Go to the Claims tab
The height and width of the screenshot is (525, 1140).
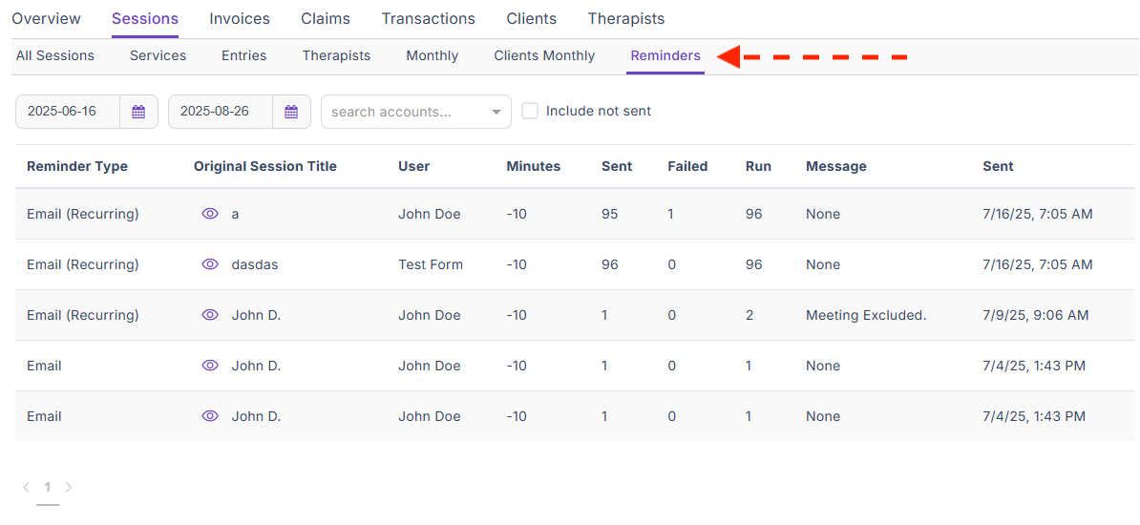click(x=325, y=19)
